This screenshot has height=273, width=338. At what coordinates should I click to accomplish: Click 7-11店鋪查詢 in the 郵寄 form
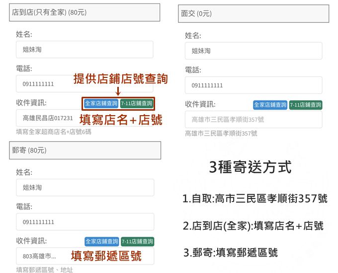point(138,241)
